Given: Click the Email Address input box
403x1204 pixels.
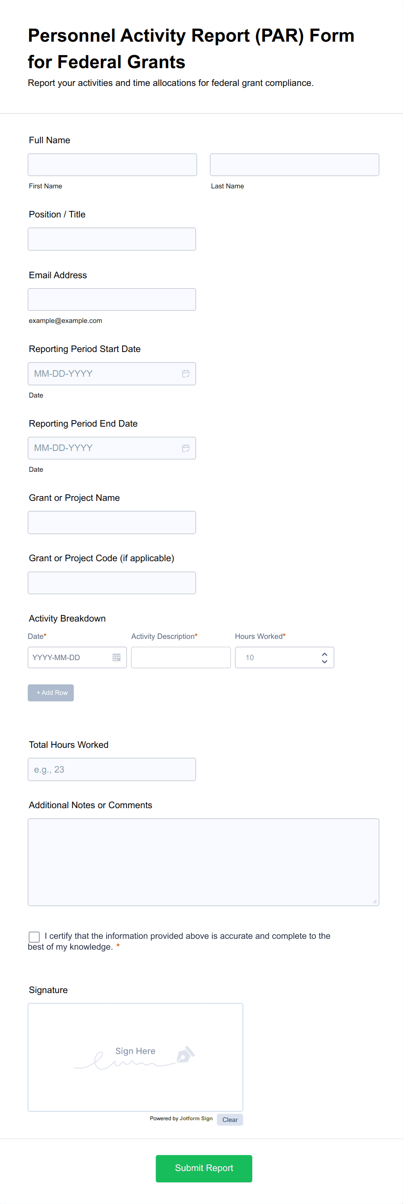Looking at the screenshot, I should tap(112, 299).
